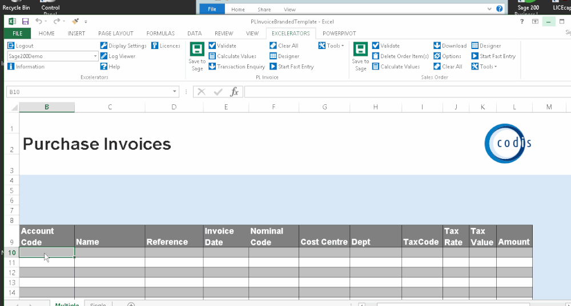Open the Name Box dropdown arrow
The height and width of the screenshot is (306, 571).
coord(174,92)
